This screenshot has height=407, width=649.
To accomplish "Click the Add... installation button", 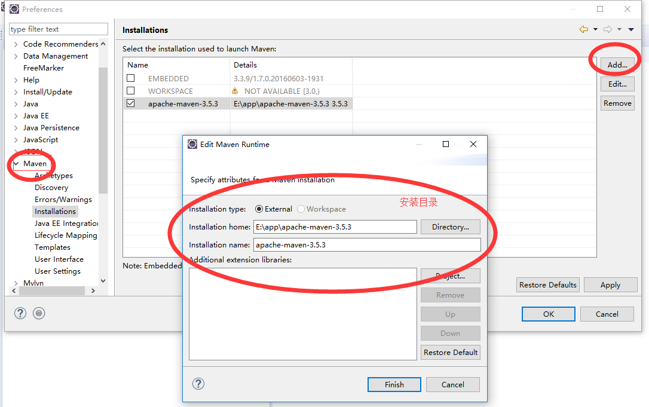I will click(x=617, y=65).
